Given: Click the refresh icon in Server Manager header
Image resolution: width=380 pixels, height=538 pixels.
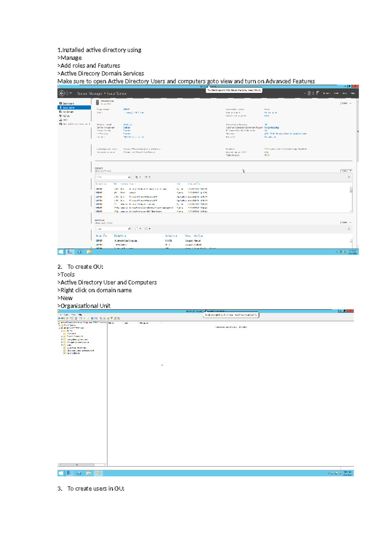Looking at the screenshot, I should coord(309,93).
